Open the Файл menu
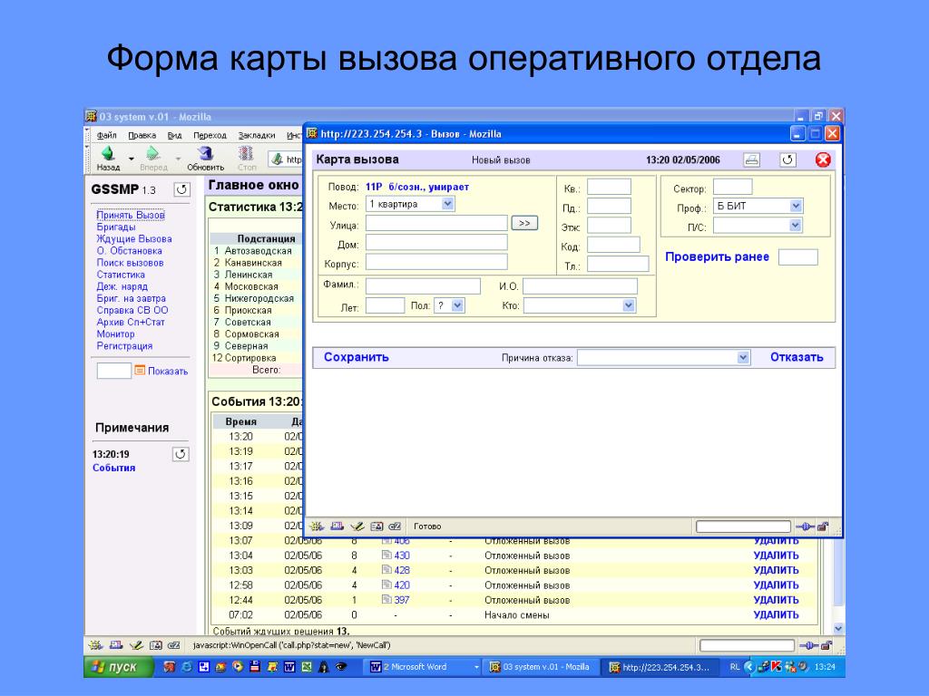 pyautogui.click(x=107, y=135)
